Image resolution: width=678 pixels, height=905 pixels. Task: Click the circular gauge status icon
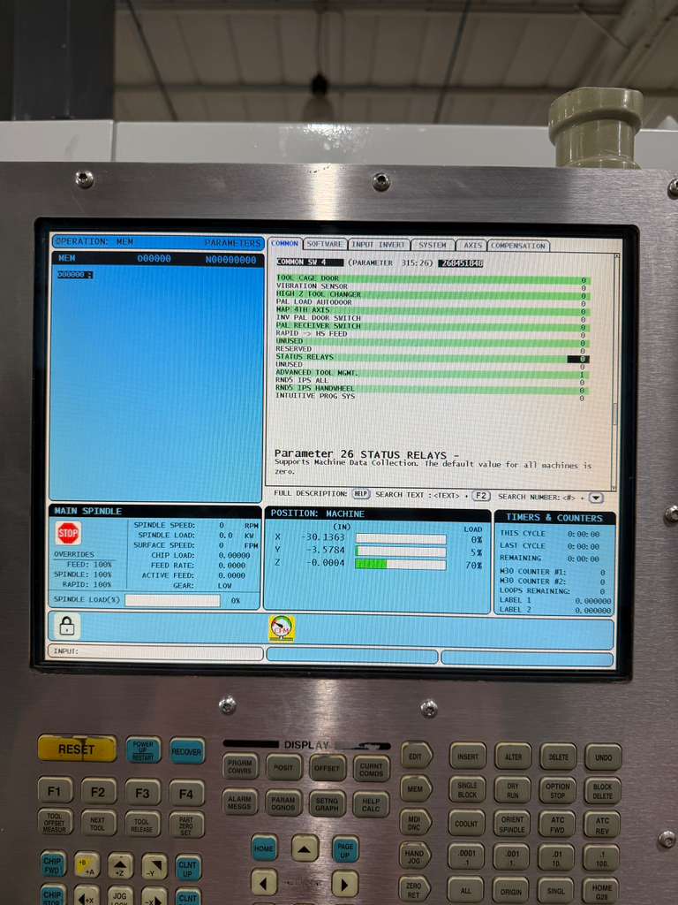(282, 627)
